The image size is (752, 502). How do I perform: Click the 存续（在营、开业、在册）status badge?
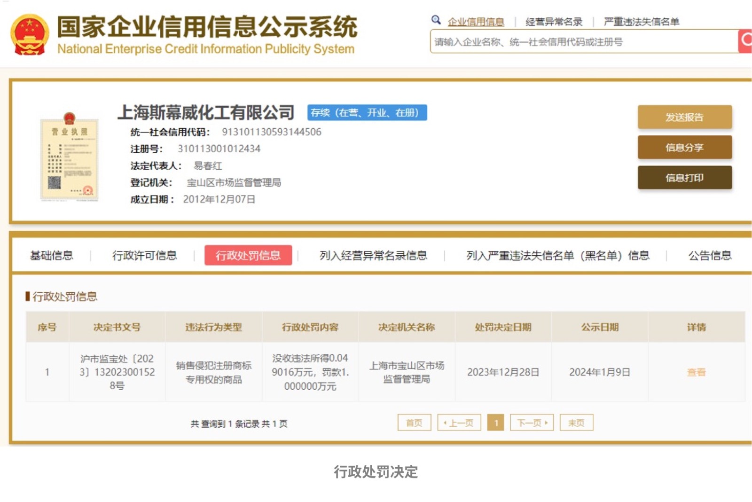click(367, 113)
